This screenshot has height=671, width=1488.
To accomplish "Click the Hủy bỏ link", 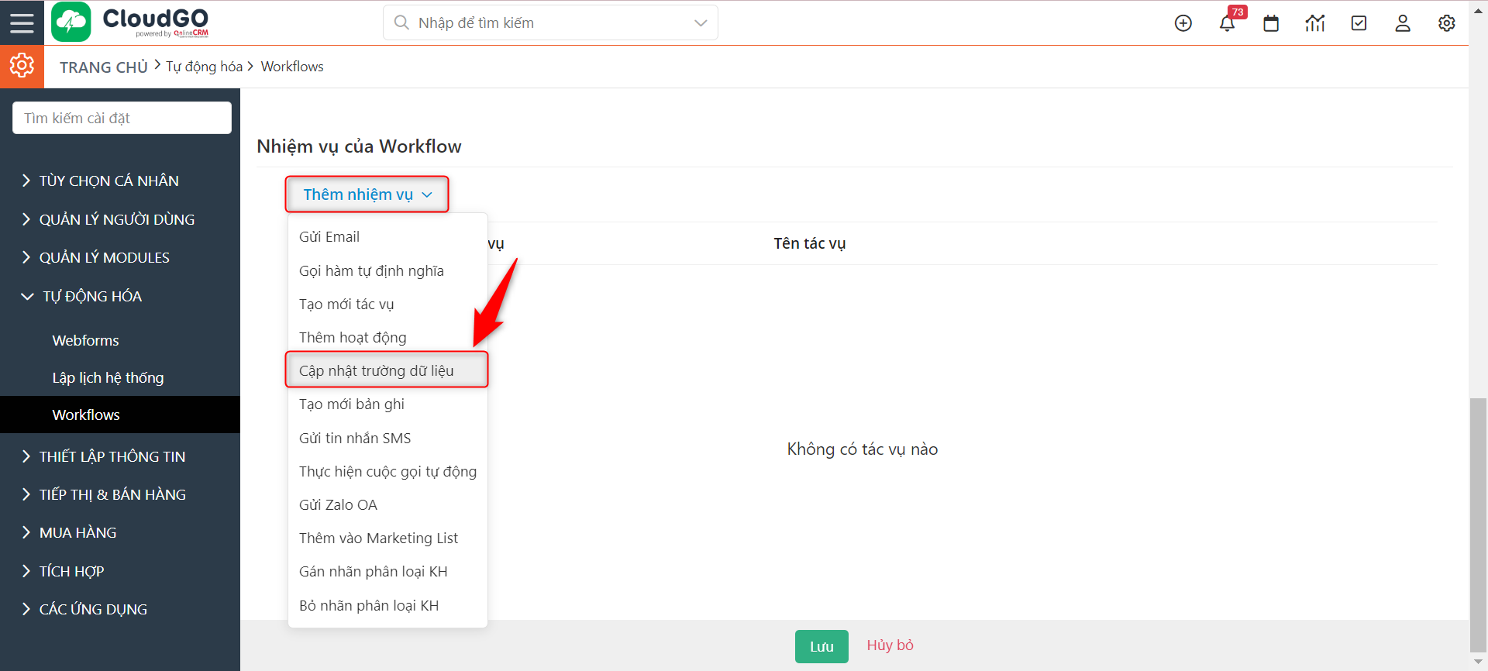I will click(890, 645).
